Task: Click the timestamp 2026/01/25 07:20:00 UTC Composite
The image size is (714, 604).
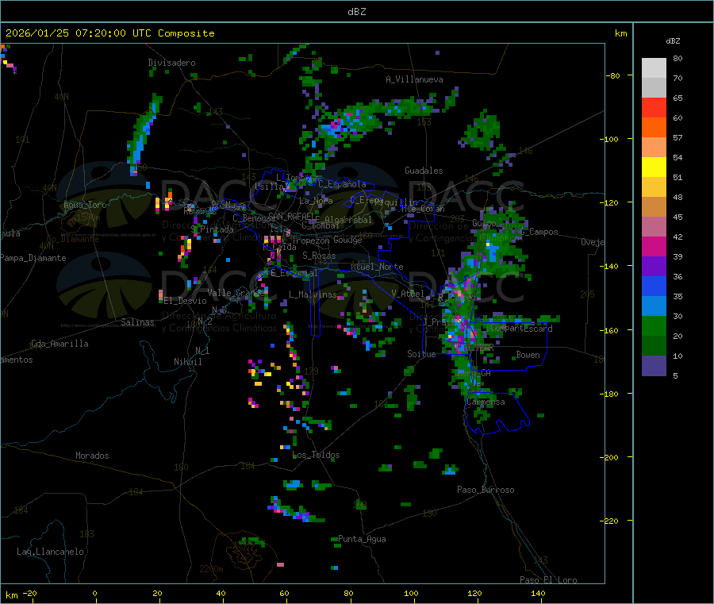Action: [109, 33]
